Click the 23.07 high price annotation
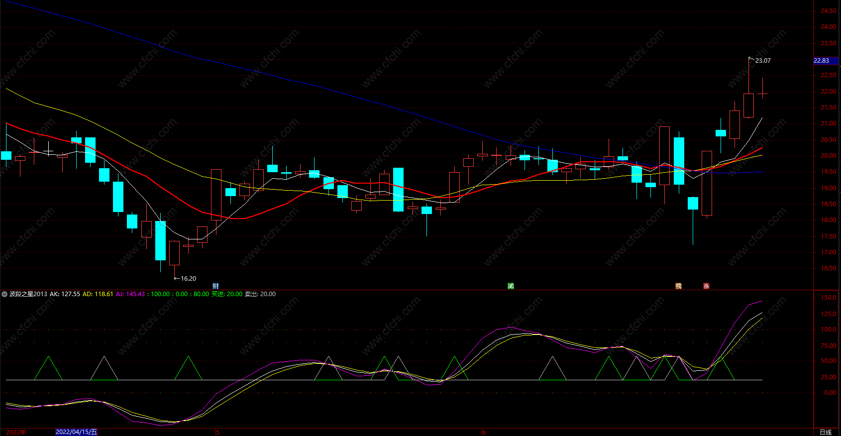 click(x=763, y=61)
